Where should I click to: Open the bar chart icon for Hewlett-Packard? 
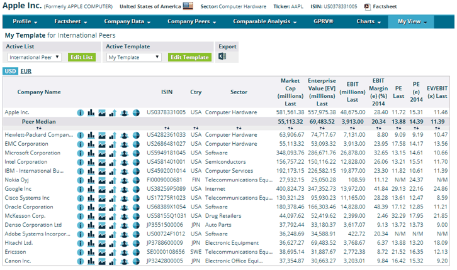pos(91,135)
